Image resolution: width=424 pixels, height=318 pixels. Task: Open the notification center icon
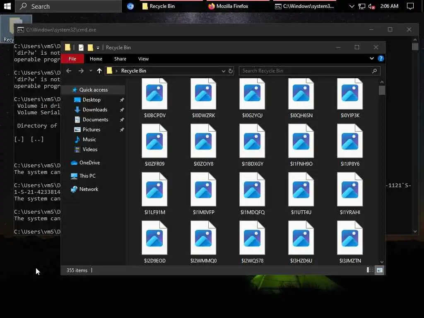410,6
